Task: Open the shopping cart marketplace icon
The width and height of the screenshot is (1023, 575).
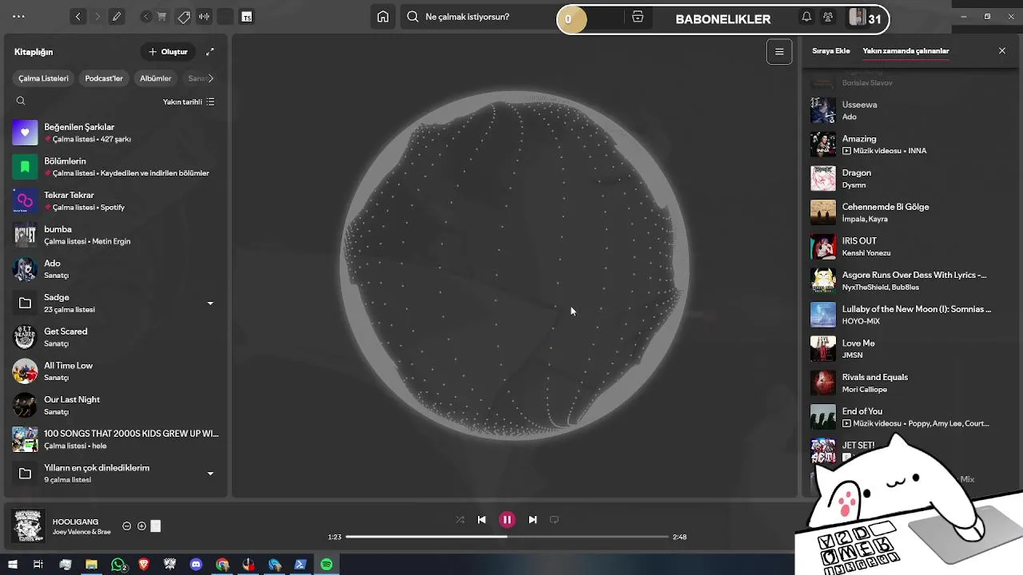Action: 162,17
